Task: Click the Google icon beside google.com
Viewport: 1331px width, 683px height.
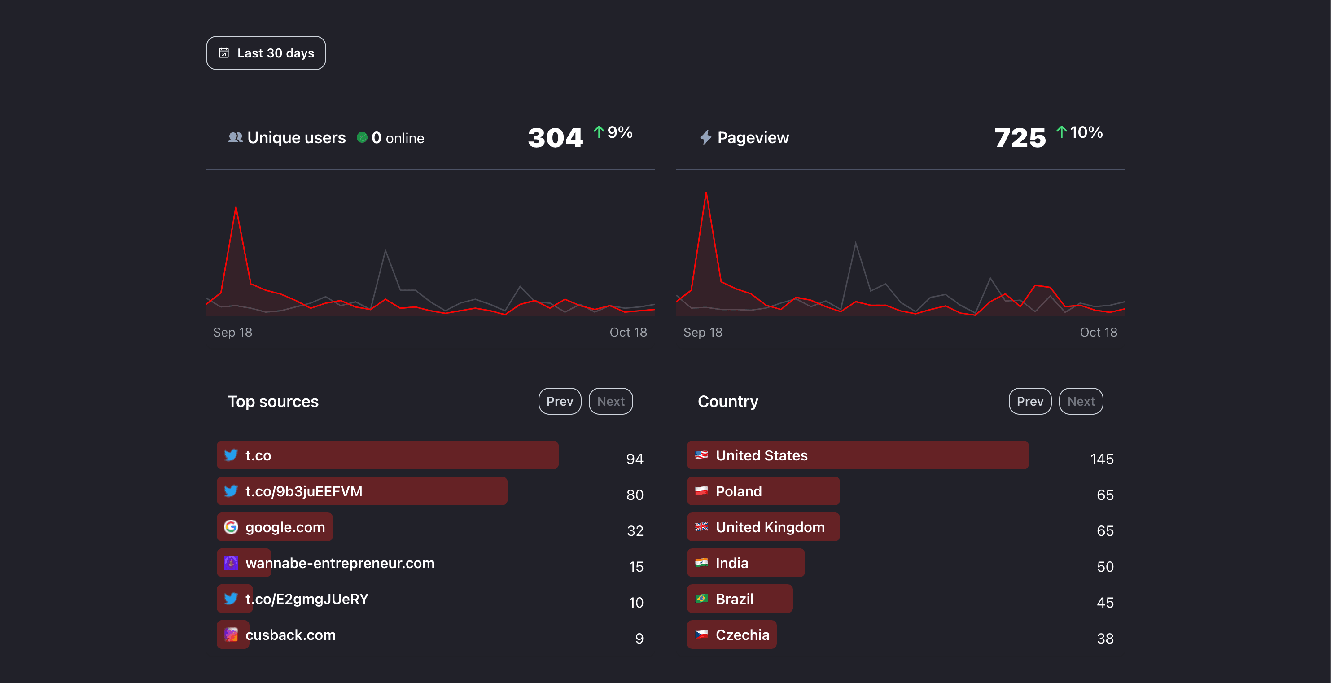Action: 231,527
